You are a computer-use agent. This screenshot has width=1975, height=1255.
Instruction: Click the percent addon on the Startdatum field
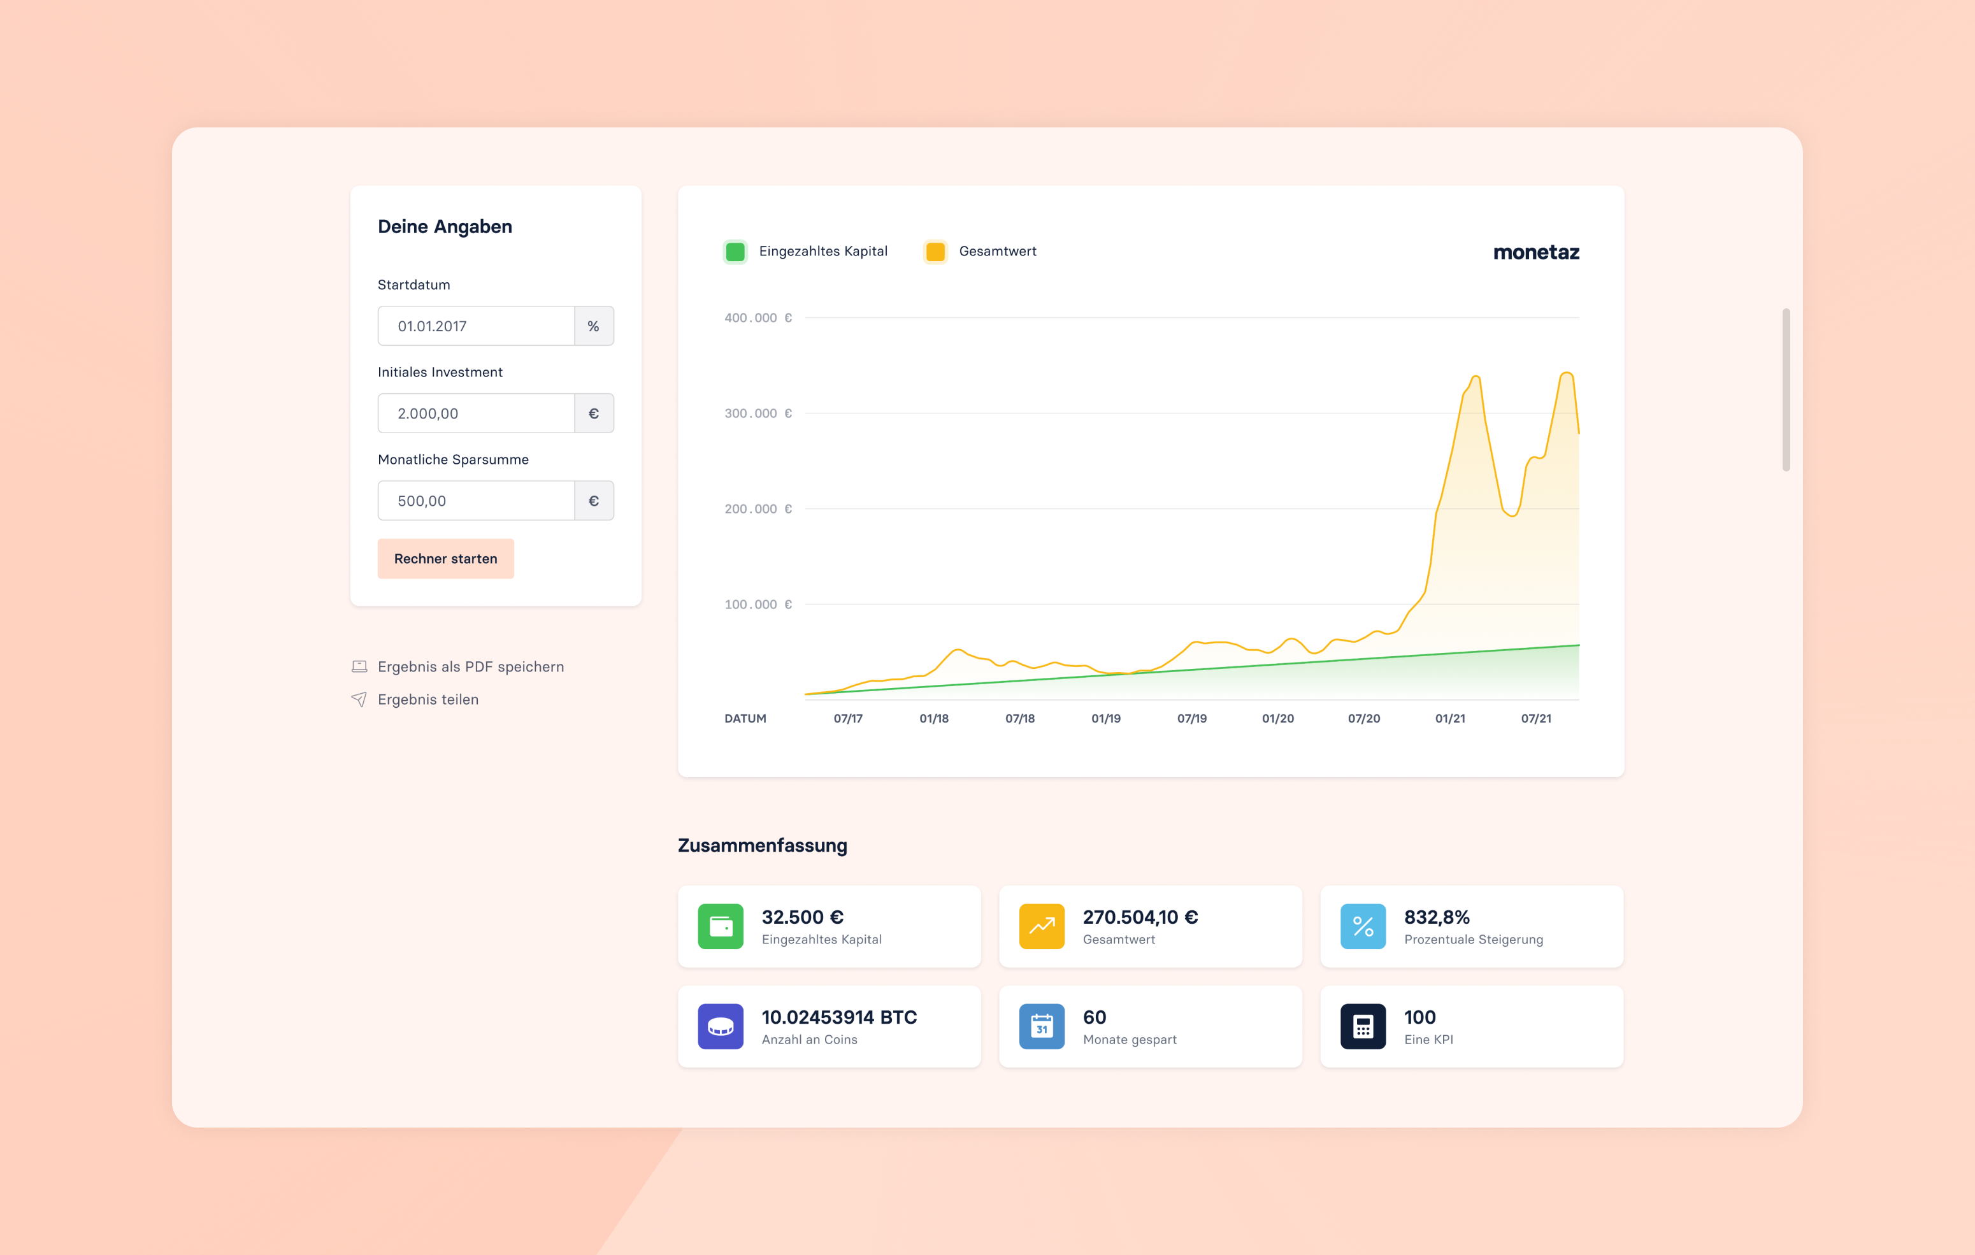tap(594, 326)
